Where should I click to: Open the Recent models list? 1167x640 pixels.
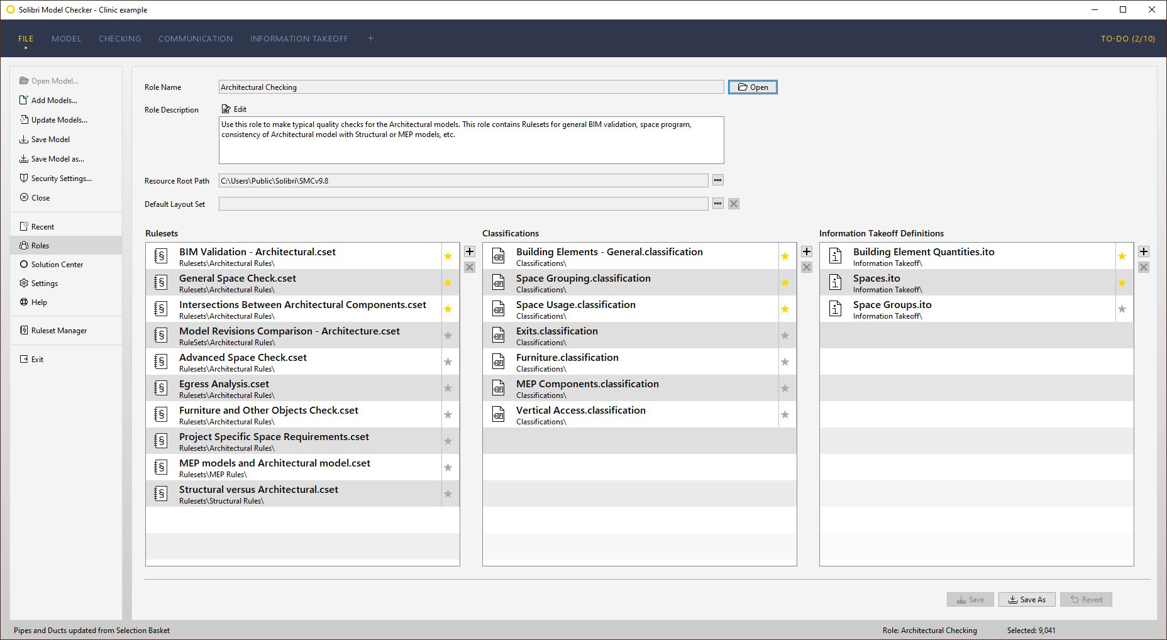point(36,226)
